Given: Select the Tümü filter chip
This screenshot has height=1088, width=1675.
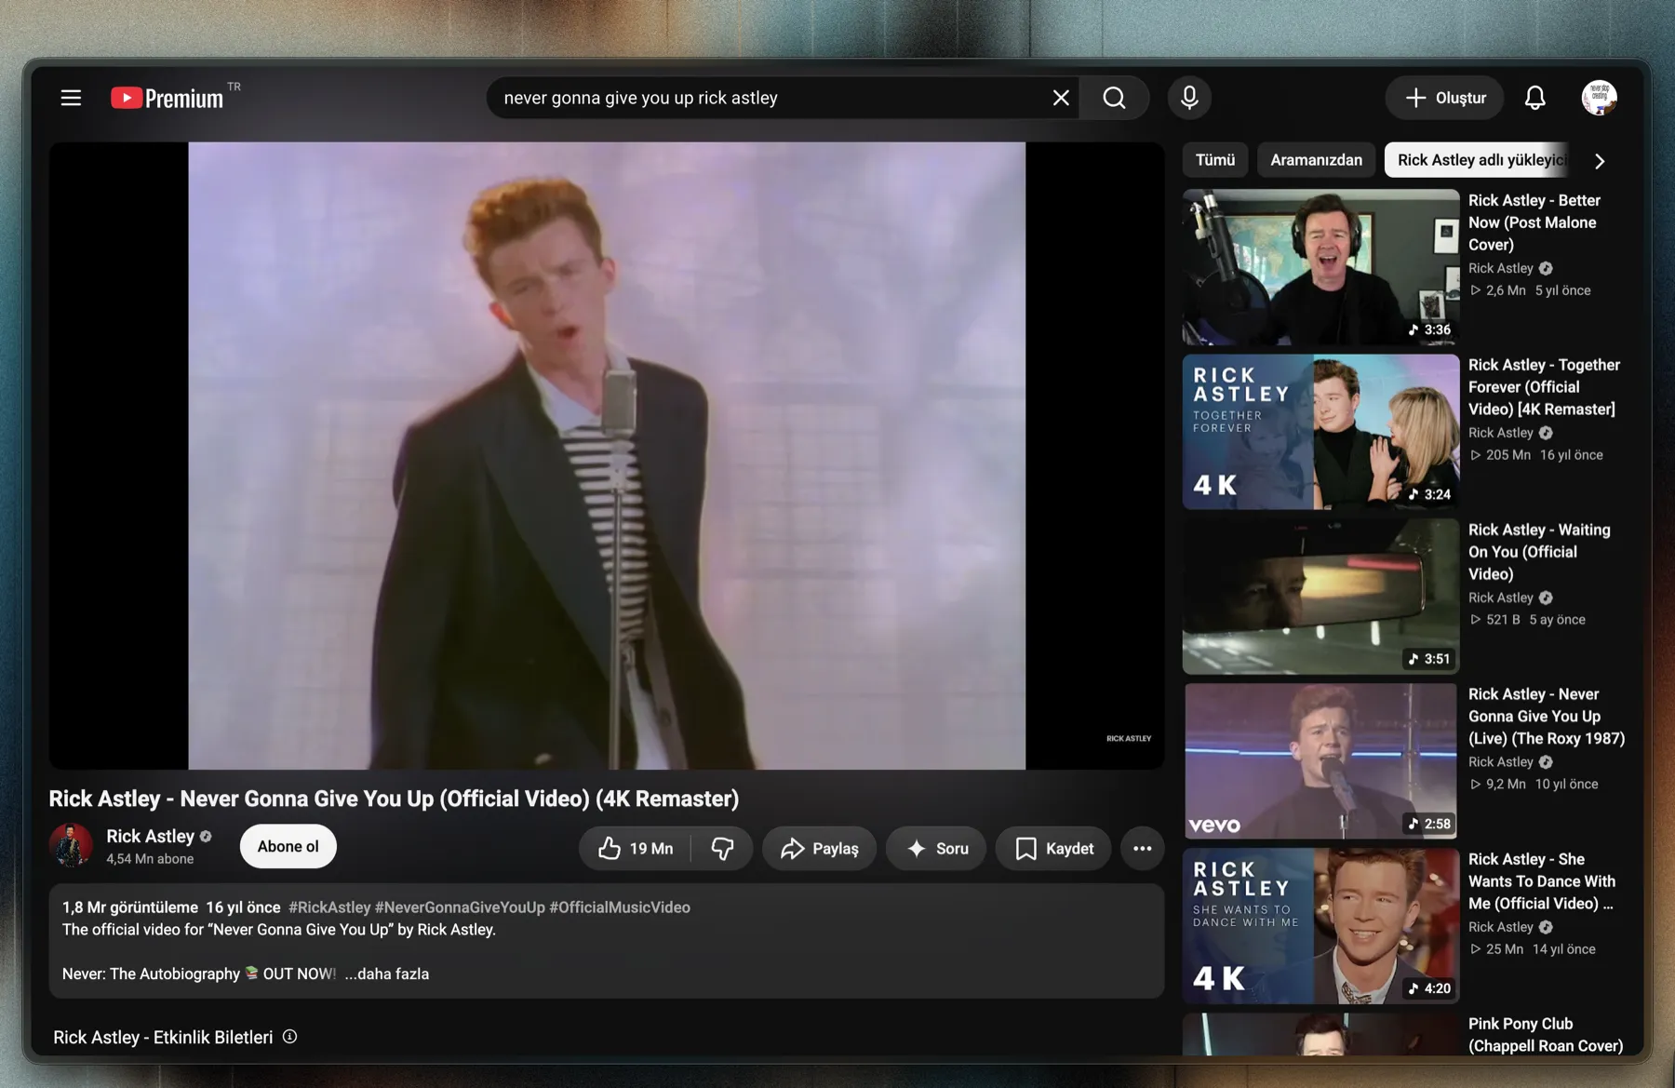Looking at the screenshot, I should pyautogui.click(x=1215, y=160).
